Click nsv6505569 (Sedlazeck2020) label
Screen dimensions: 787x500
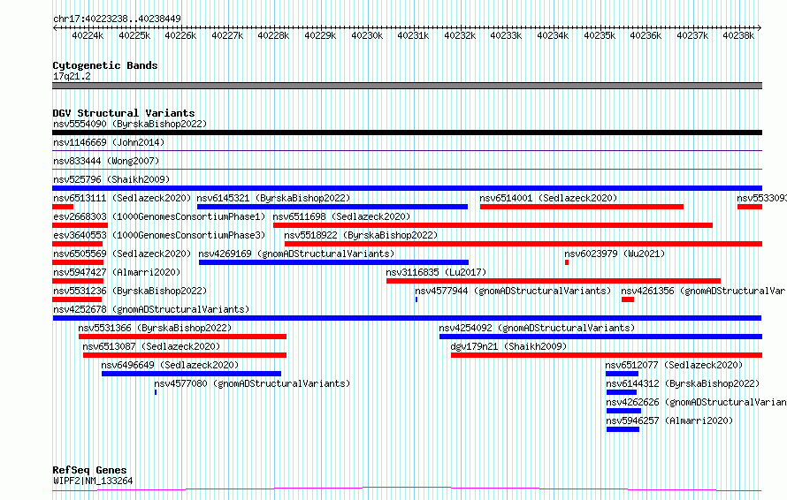(x=122, y=254)
